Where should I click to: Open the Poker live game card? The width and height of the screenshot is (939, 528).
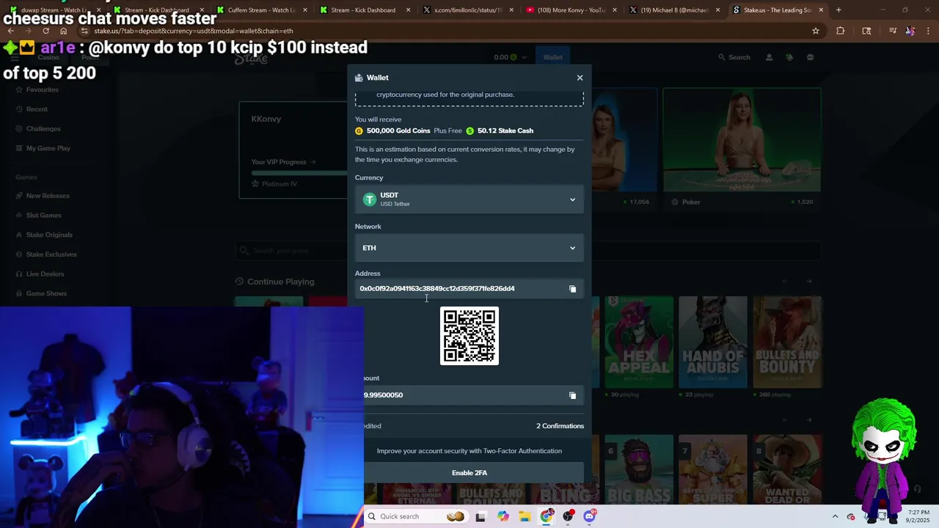(x=742, y=148)
